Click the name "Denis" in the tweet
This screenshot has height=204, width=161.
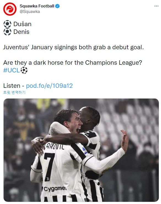21,32
